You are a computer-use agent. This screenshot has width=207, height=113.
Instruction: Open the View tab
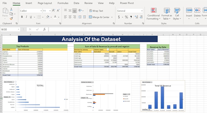point(101,3)
